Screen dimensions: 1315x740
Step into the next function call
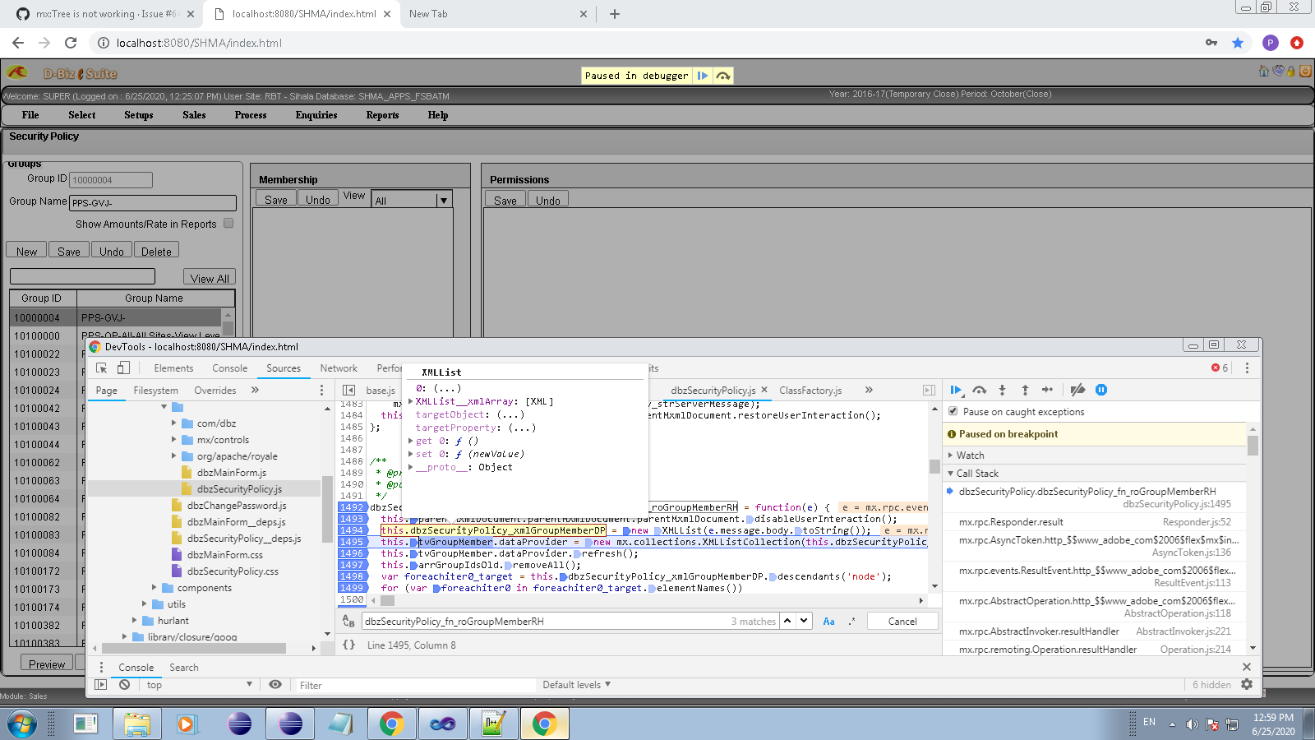coord(1003,391)
